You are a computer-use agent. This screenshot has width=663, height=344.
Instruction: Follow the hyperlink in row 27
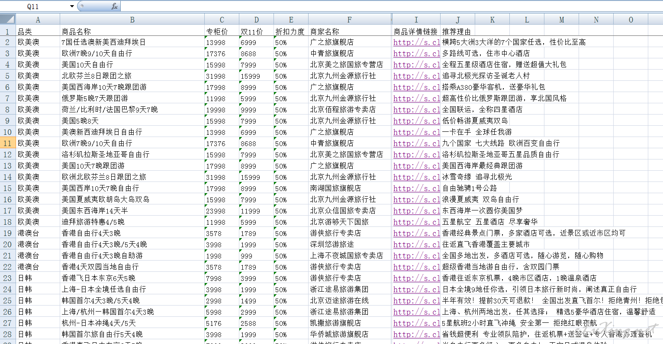click(416, 323)
